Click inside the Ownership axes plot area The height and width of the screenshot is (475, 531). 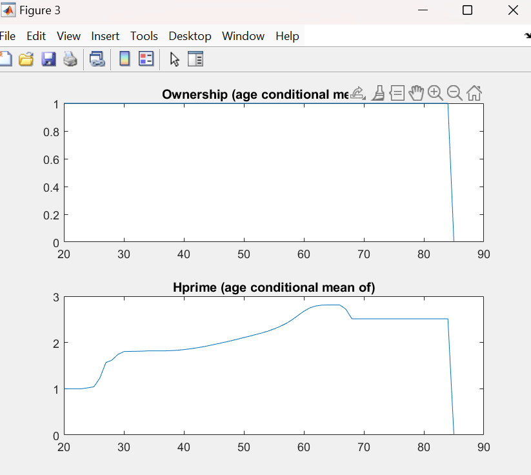pos(274,172)
